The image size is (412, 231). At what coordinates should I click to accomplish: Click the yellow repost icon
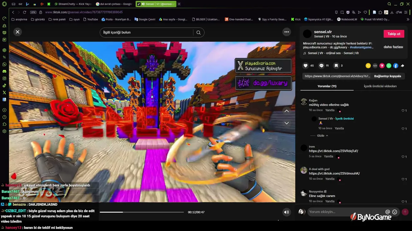point(368,66)
